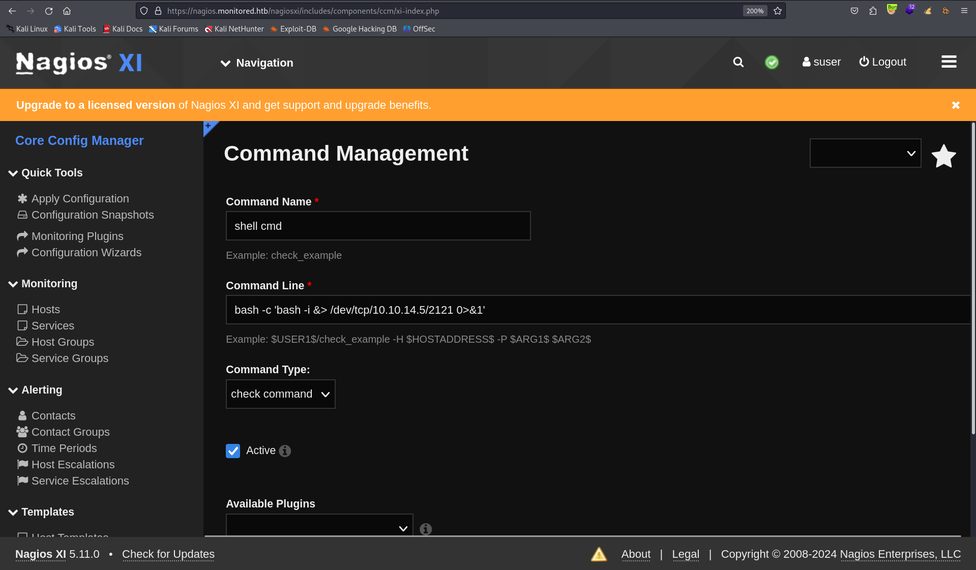Click the Core Config Manager heading link
The height and width of the screenshot is (570, 976).
(x=79, y=141)
